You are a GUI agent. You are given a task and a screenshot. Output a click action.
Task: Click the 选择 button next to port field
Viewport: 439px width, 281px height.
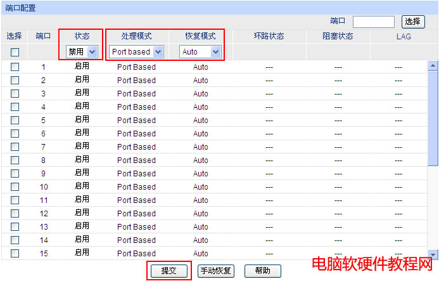[413, 22]
